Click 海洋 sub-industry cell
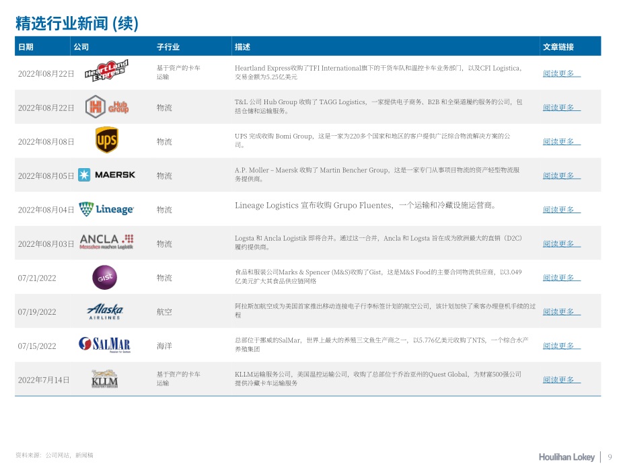619x464 pixels. tap(164, 346)
